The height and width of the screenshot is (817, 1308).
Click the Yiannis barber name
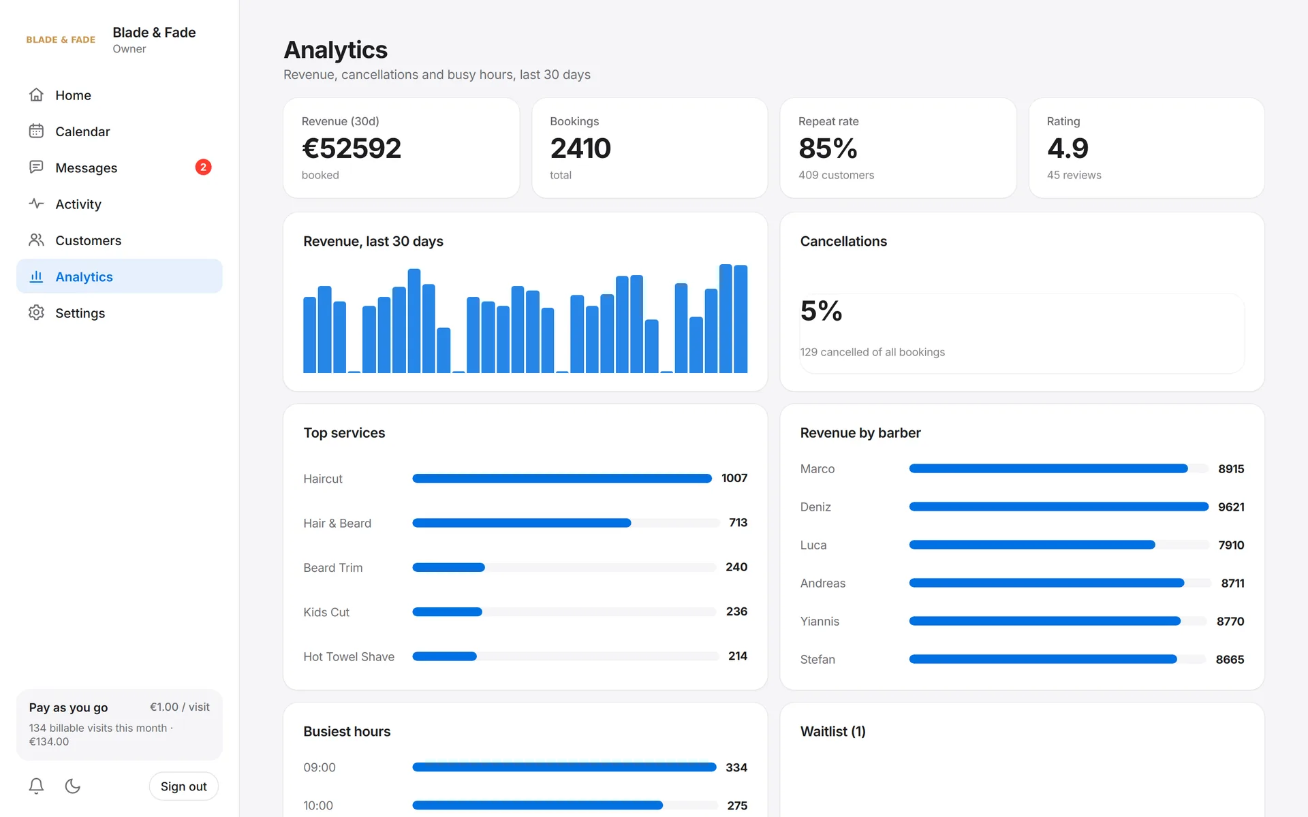coord(820,621)
